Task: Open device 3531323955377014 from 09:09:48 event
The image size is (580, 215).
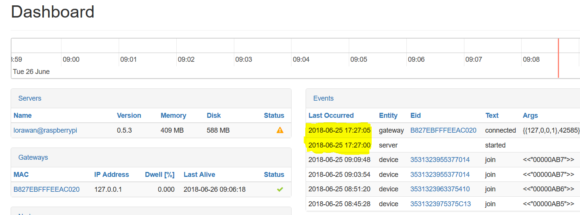Action: coord(440,160)
